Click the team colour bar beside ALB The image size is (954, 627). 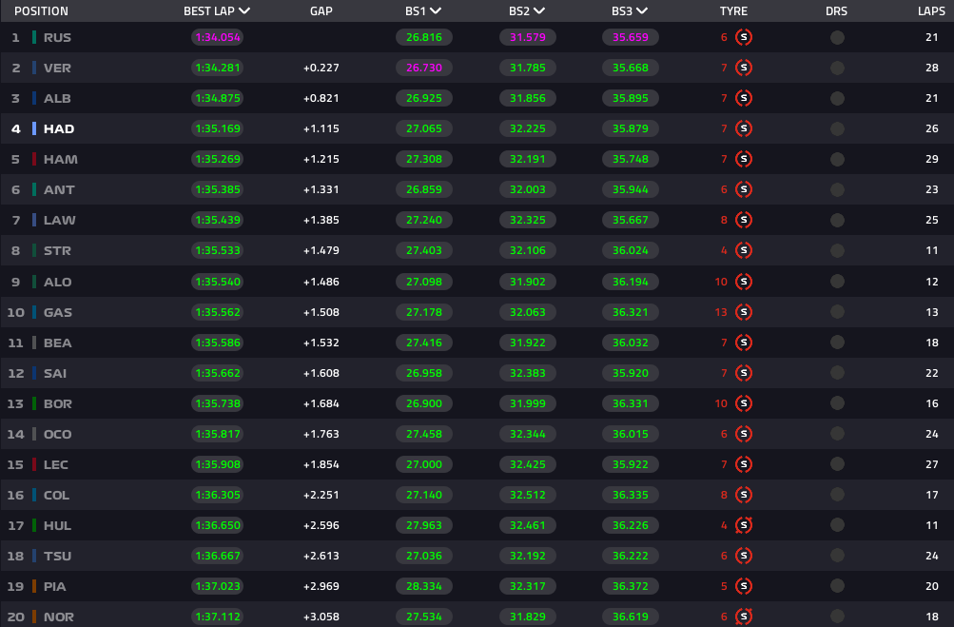point(34,99)
